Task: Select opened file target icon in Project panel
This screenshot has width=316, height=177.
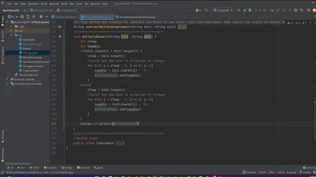Action: tap(22, 17)
